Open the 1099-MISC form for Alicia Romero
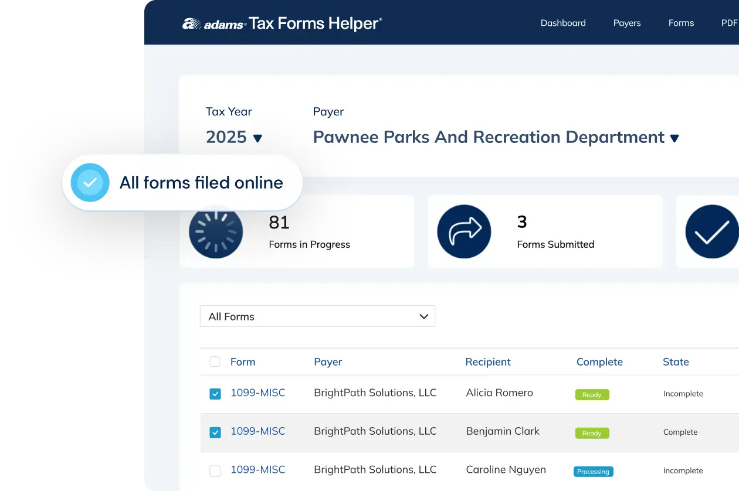The height and width of the screenshot is (491, 739). (x=259, y=393)
